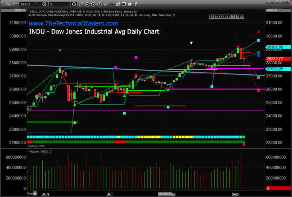Click the Volume - $INDU study title
The height and width of the screenshot is (197, 292).
pos(40,151)
